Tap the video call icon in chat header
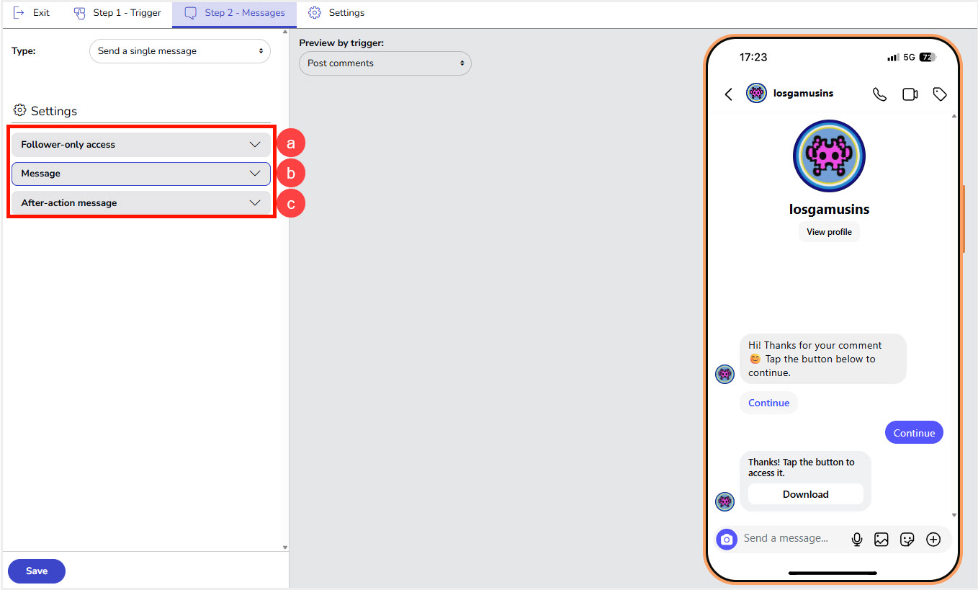The image size is (978, 590). [910, 94]
